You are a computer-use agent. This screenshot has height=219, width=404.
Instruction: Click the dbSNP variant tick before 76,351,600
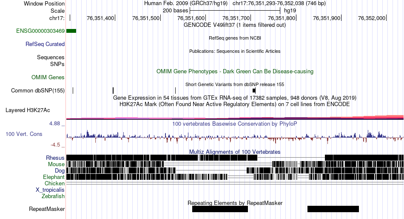(x=176, y=91)
